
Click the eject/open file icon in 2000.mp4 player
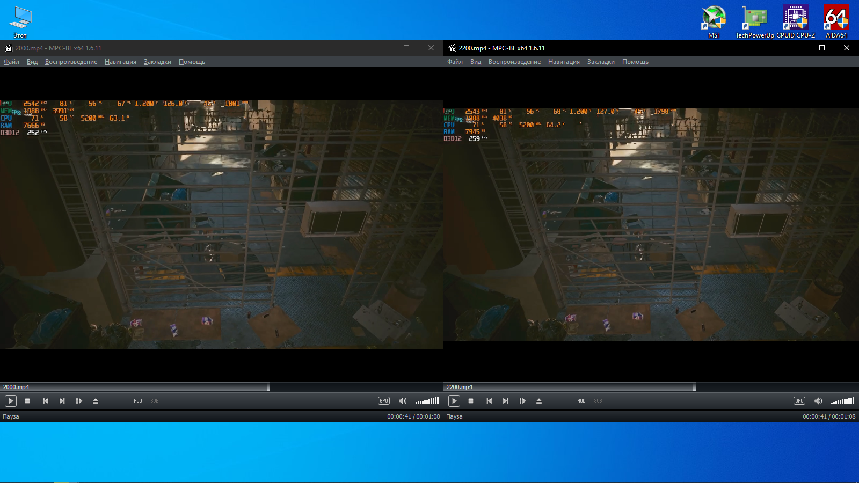[x=96, y=401]
